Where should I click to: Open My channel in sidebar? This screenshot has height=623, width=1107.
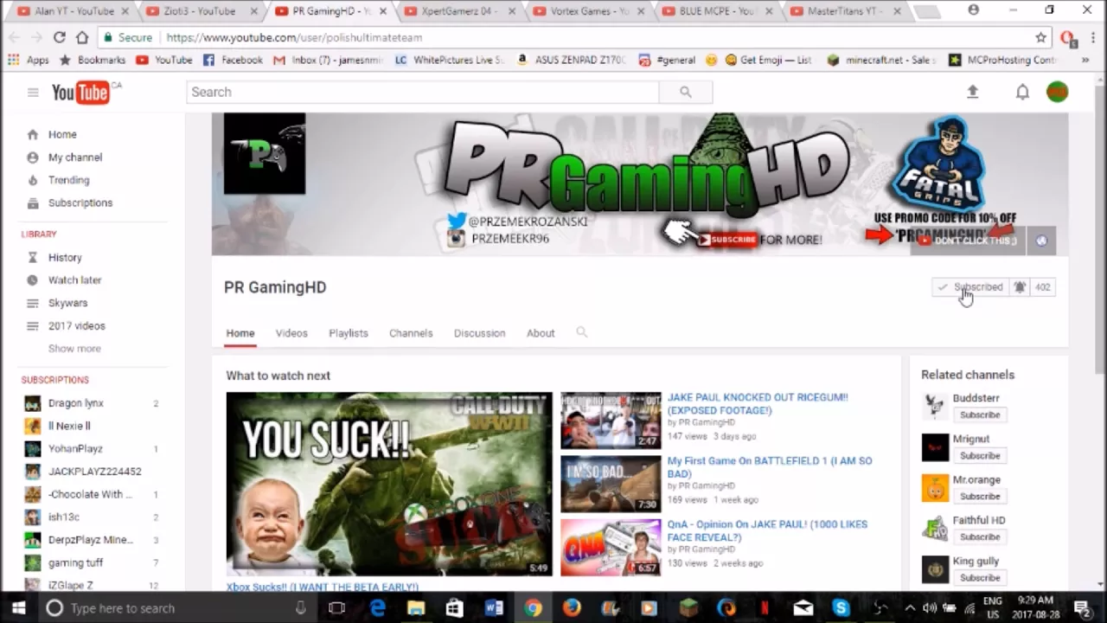75,157
